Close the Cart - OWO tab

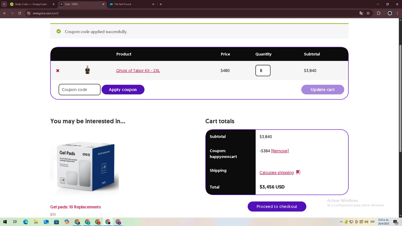click(103, 4)
